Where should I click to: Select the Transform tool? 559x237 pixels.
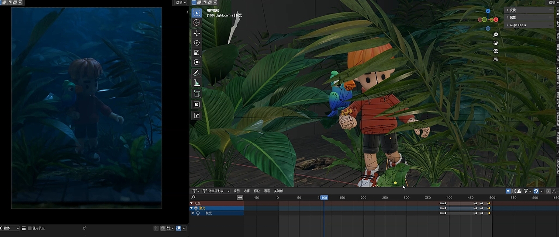coord(197,62)
